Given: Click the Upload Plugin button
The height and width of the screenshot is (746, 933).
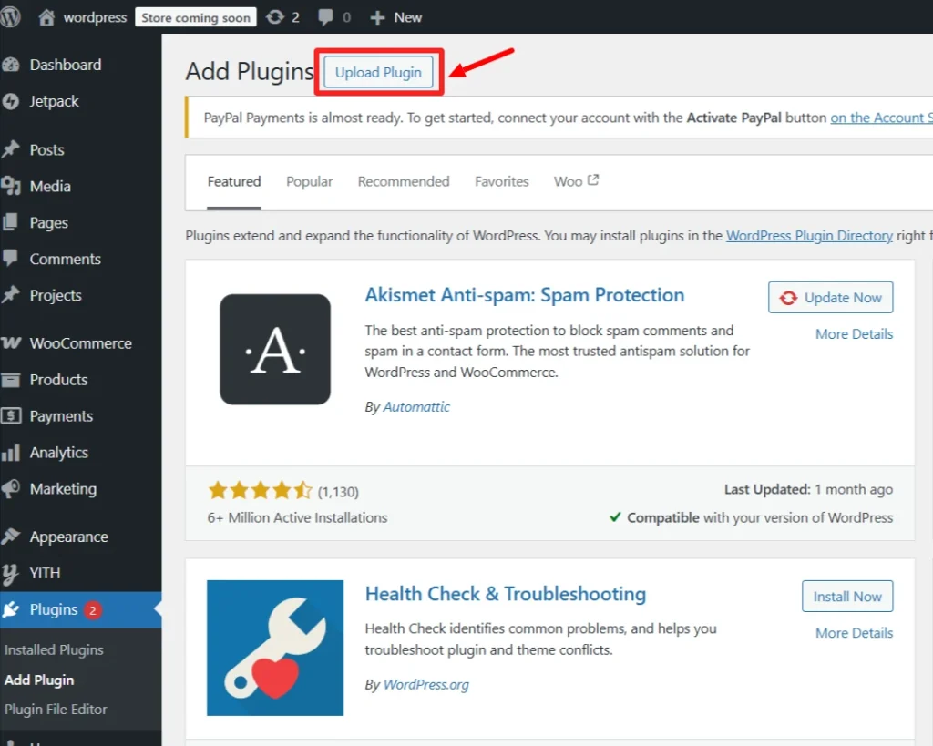Looking at the screenshot, I should [x=378, y=72].
